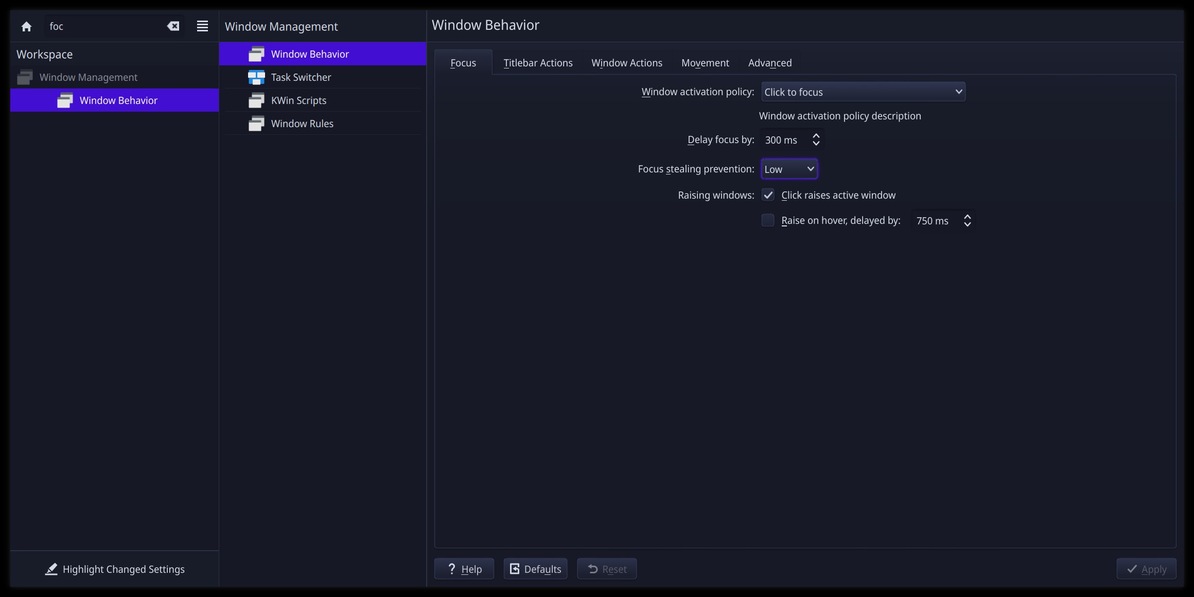Click the Defaults button
This screenshot has width=1194, height=597.
535,569
